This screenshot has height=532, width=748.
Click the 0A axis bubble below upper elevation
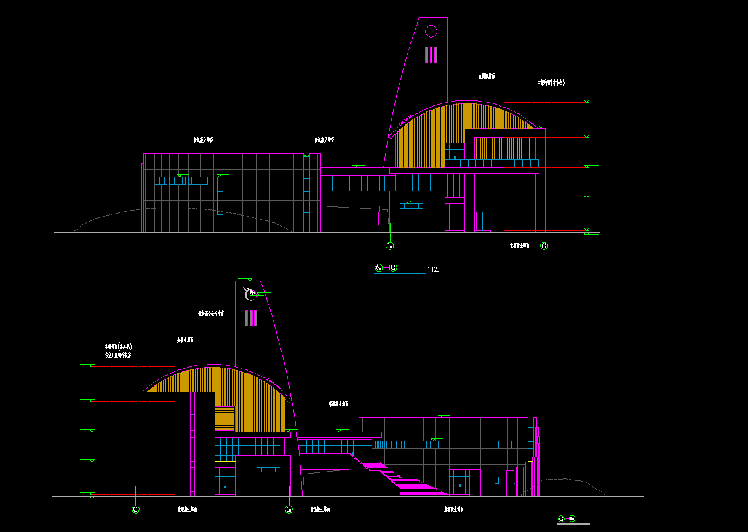tap(389, 246)
